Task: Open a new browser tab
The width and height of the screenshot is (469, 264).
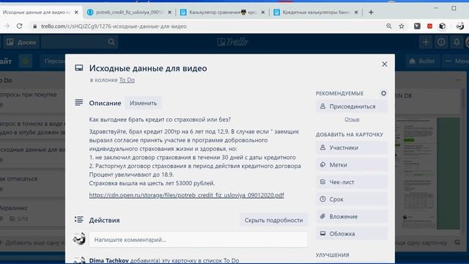Action: click(371, 12)
